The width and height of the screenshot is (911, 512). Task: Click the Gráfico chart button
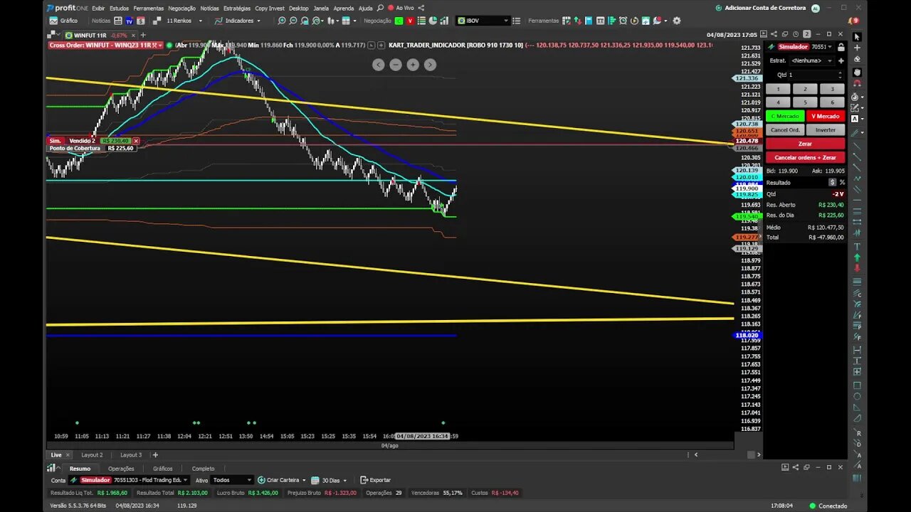point(63,21)
